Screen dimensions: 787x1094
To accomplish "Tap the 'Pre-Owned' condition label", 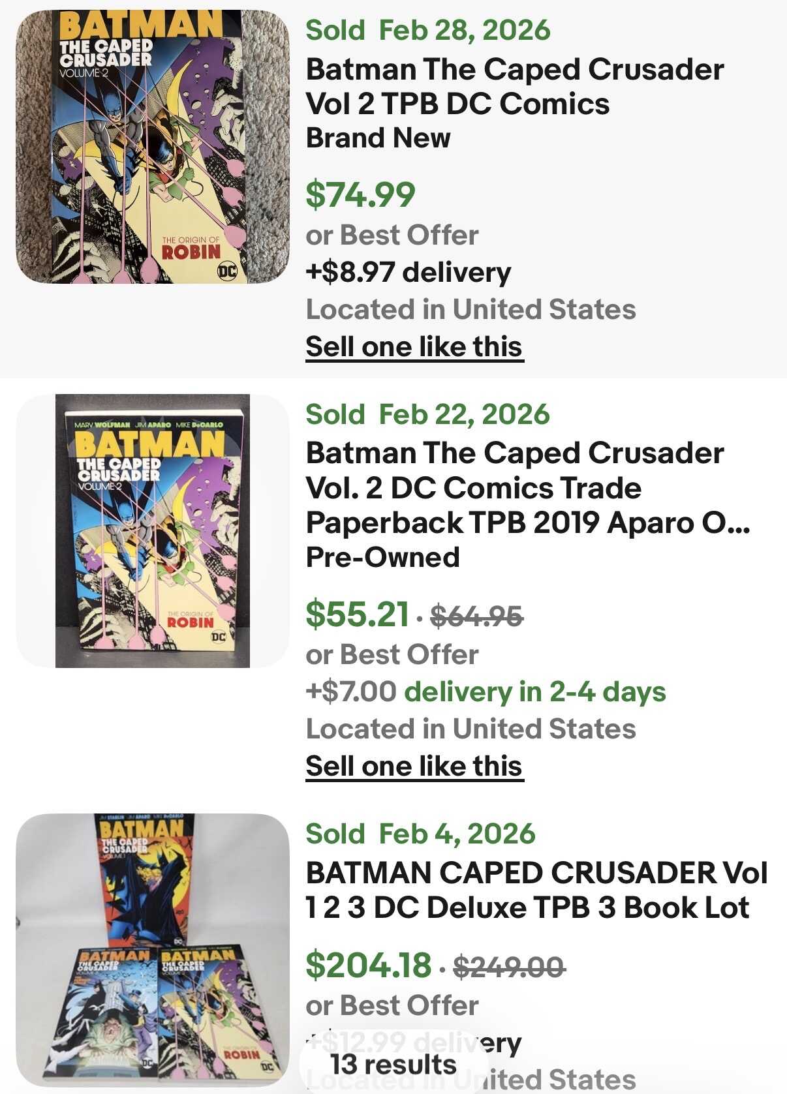I will 382,558.
